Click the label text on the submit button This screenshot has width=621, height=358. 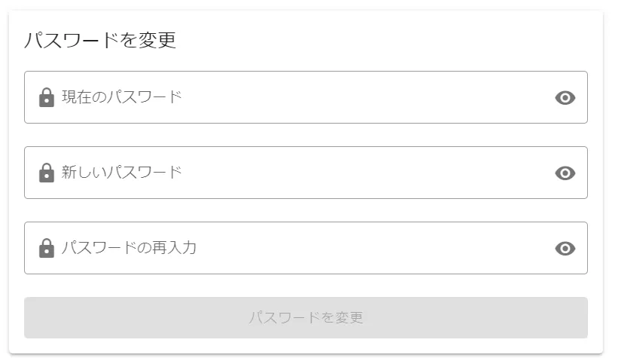tap(306, 318)
